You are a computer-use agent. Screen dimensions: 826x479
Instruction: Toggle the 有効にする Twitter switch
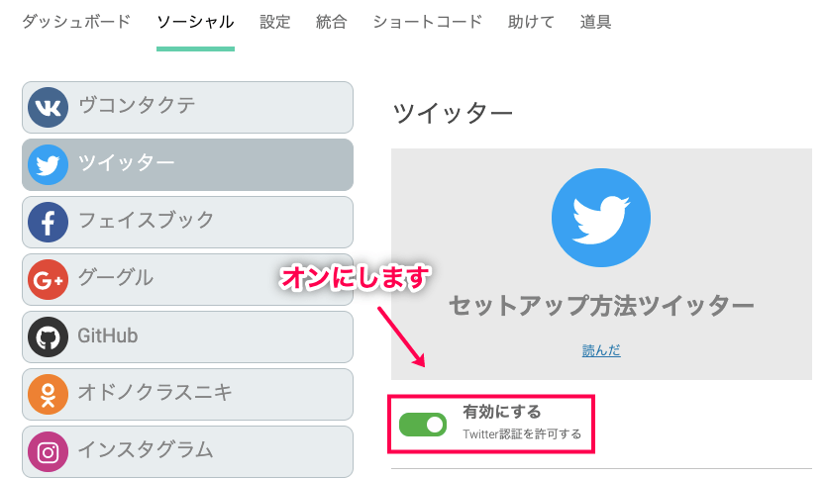click(x=424, y=425)
